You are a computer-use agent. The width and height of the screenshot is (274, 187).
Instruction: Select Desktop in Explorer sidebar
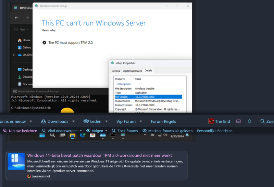25,70
